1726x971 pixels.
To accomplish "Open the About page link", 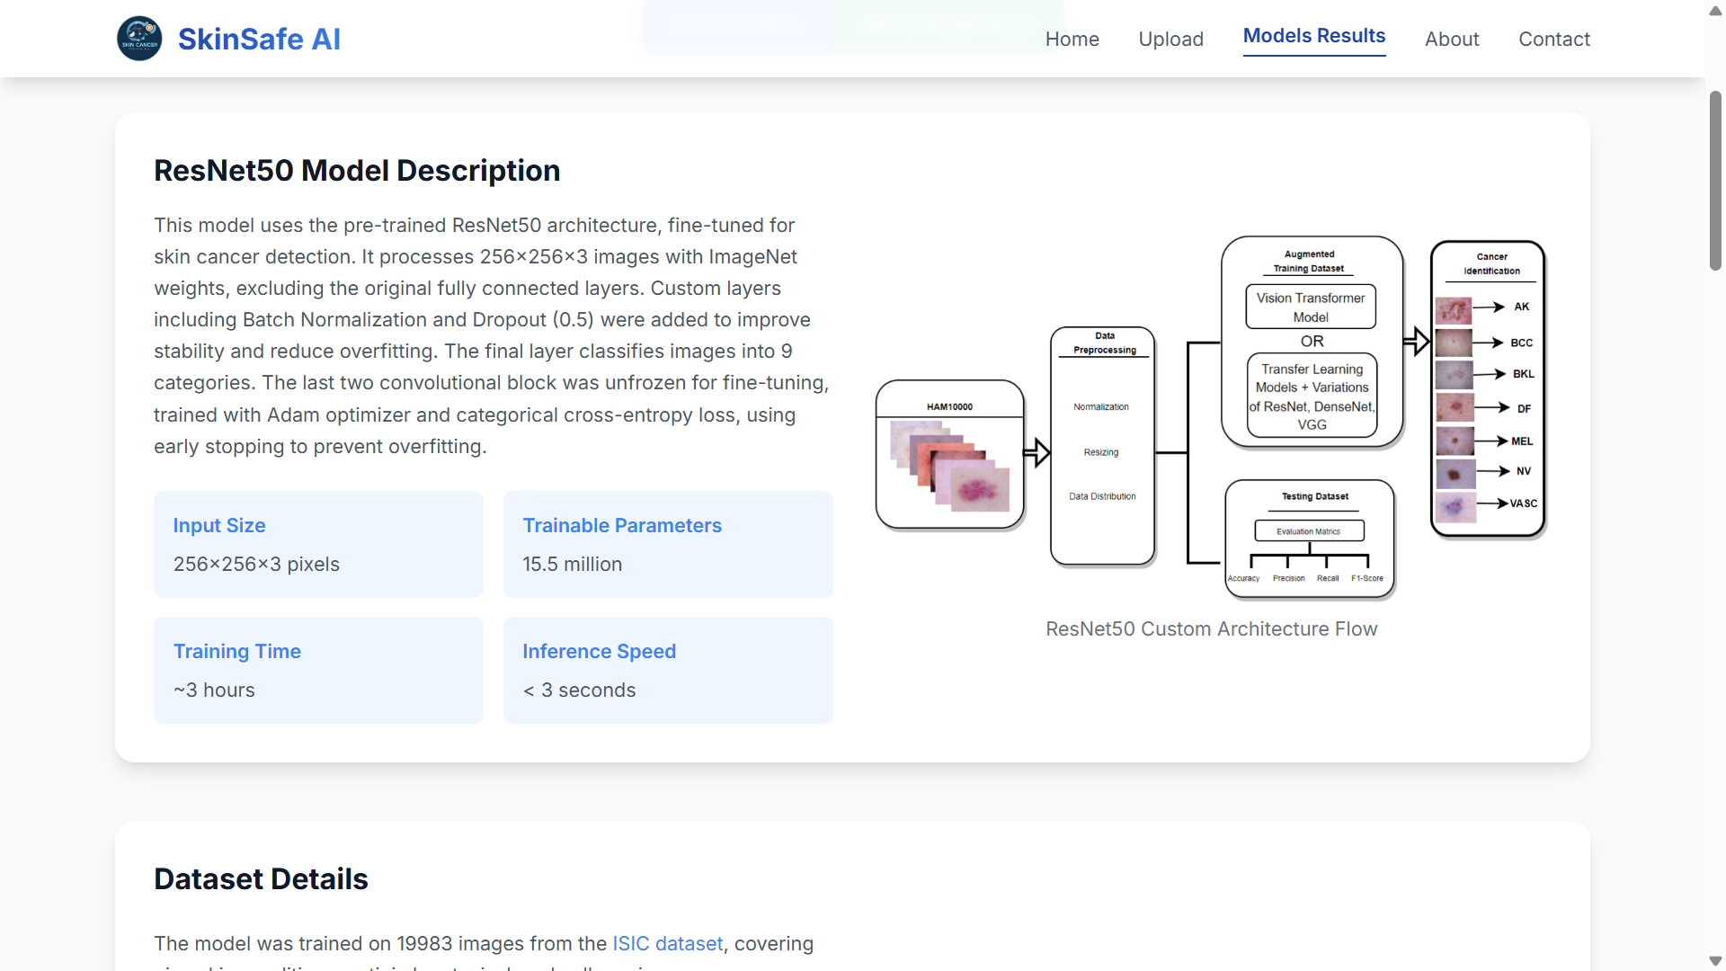I will pyautogui.click(x=1451, y=39).
